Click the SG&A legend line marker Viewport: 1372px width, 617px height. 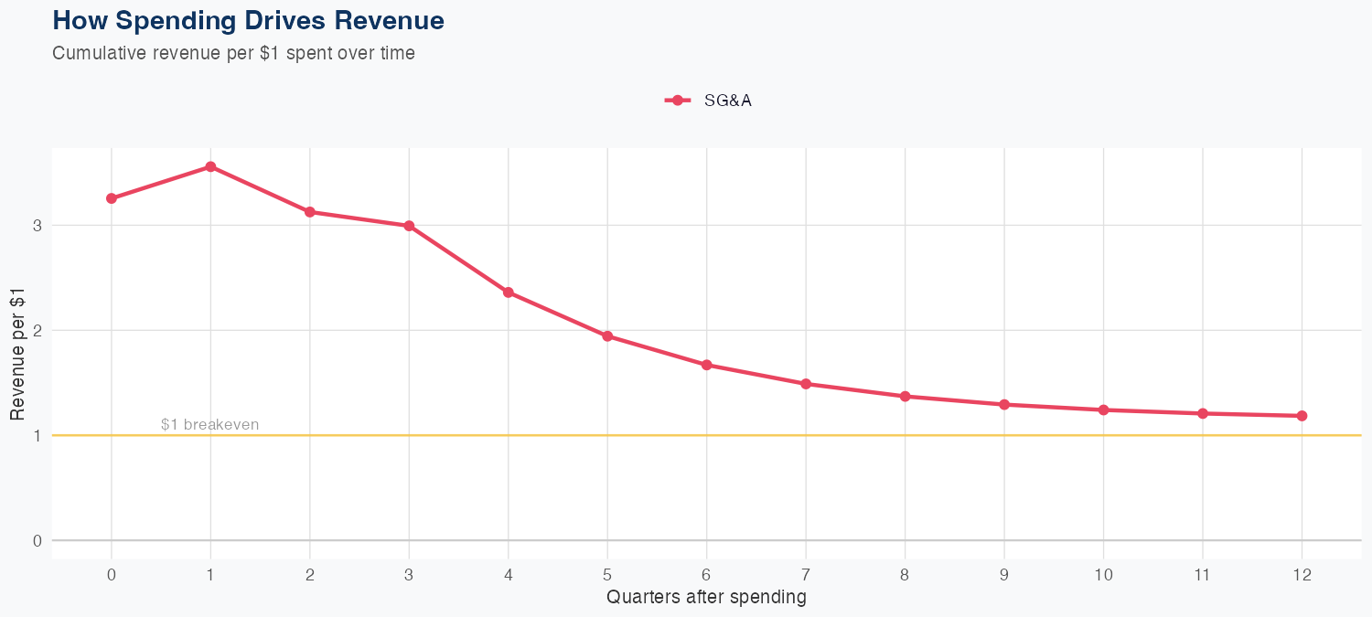tap(677, 101)
